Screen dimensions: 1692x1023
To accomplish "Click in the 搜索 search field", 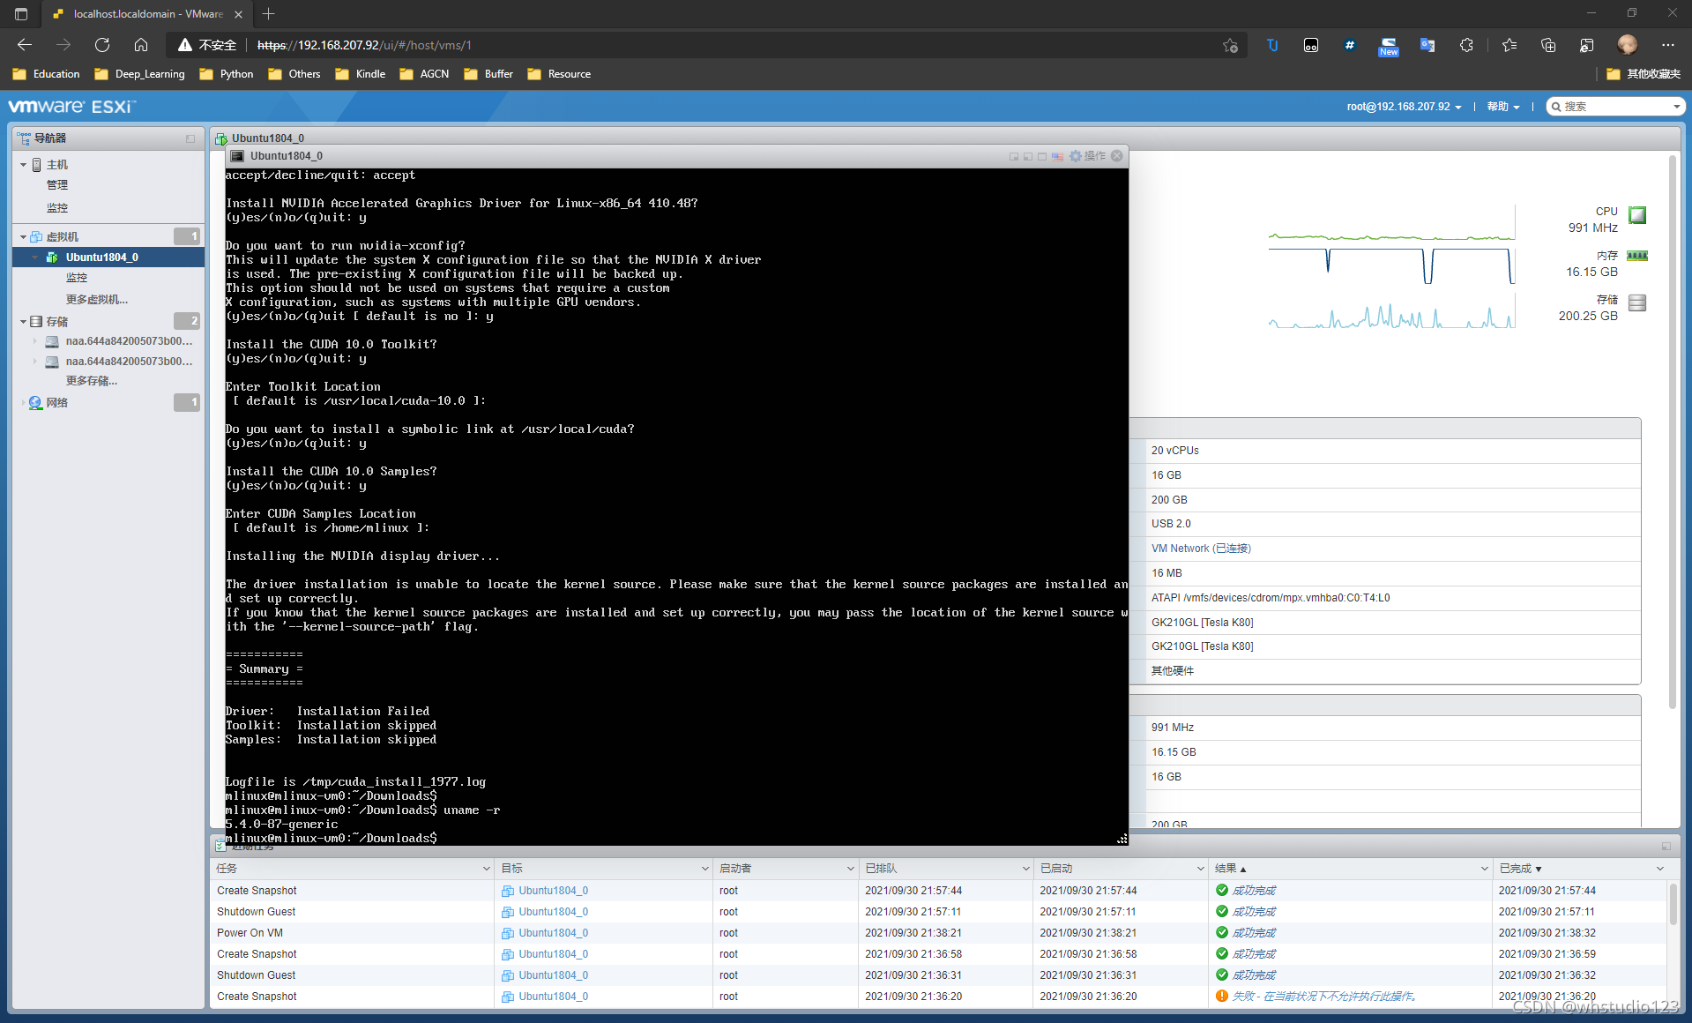I will click(x=1614, y=107).
